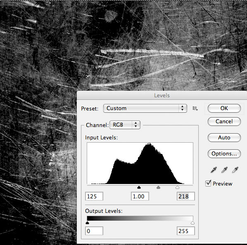The width and height of the screenshot is (247, 245).
Task: Open the Preset dropdown showing Custom
Action: 145,108
